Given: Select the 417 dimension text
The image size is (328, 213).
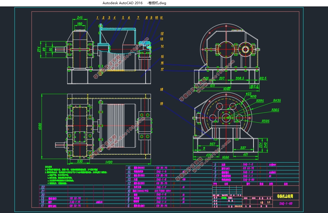Looking at the screenshot, I should click(245, 155).
